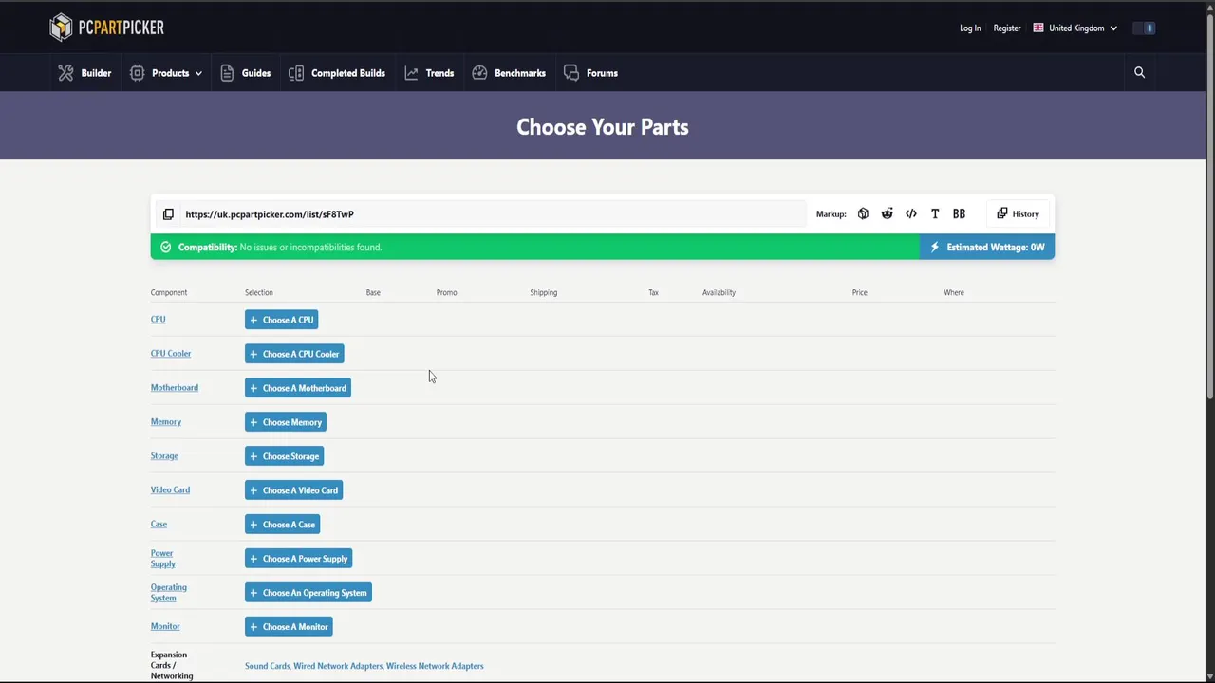Open the Wired Network Adapters link

coord(338,666)
